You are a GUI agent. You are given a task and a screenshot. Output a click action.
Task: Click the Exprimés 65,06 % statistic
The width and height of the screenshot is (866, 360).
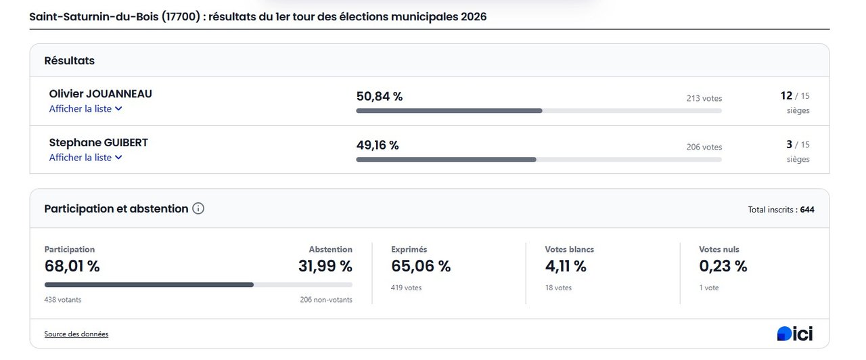(x=421, y=266)
